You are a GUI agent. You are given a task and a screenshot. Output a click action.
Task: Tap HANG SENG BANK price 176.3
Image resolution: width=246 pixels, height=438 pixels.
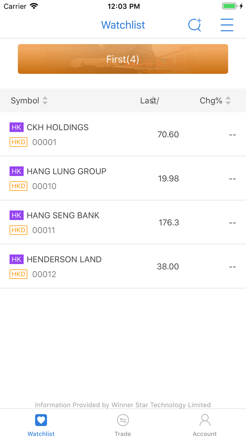(169, 223)
